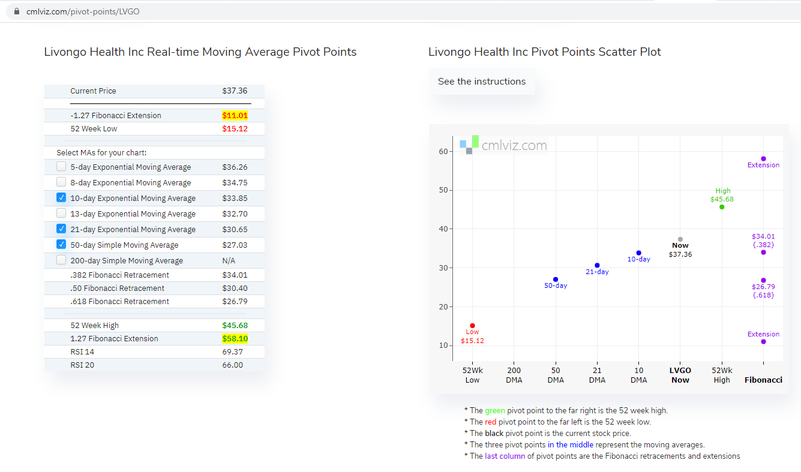801x472 pixels.
Task: Uncheck the 10-day Exponential Moving Average box
Action: (61, 198)
